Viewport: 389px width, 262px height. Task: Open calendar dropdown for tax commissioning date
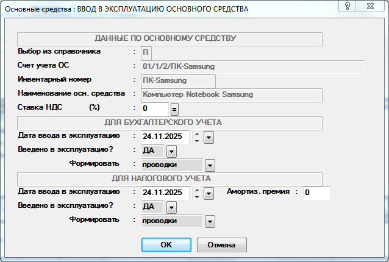click(x=209, y=193)
